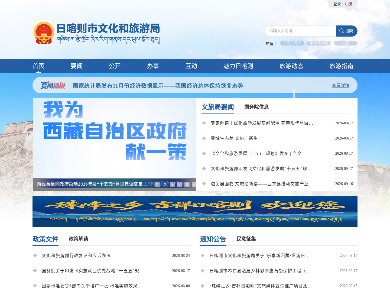Switch to 民意征集 tab
Screen dimensions: 390x298
click(246, 239)
